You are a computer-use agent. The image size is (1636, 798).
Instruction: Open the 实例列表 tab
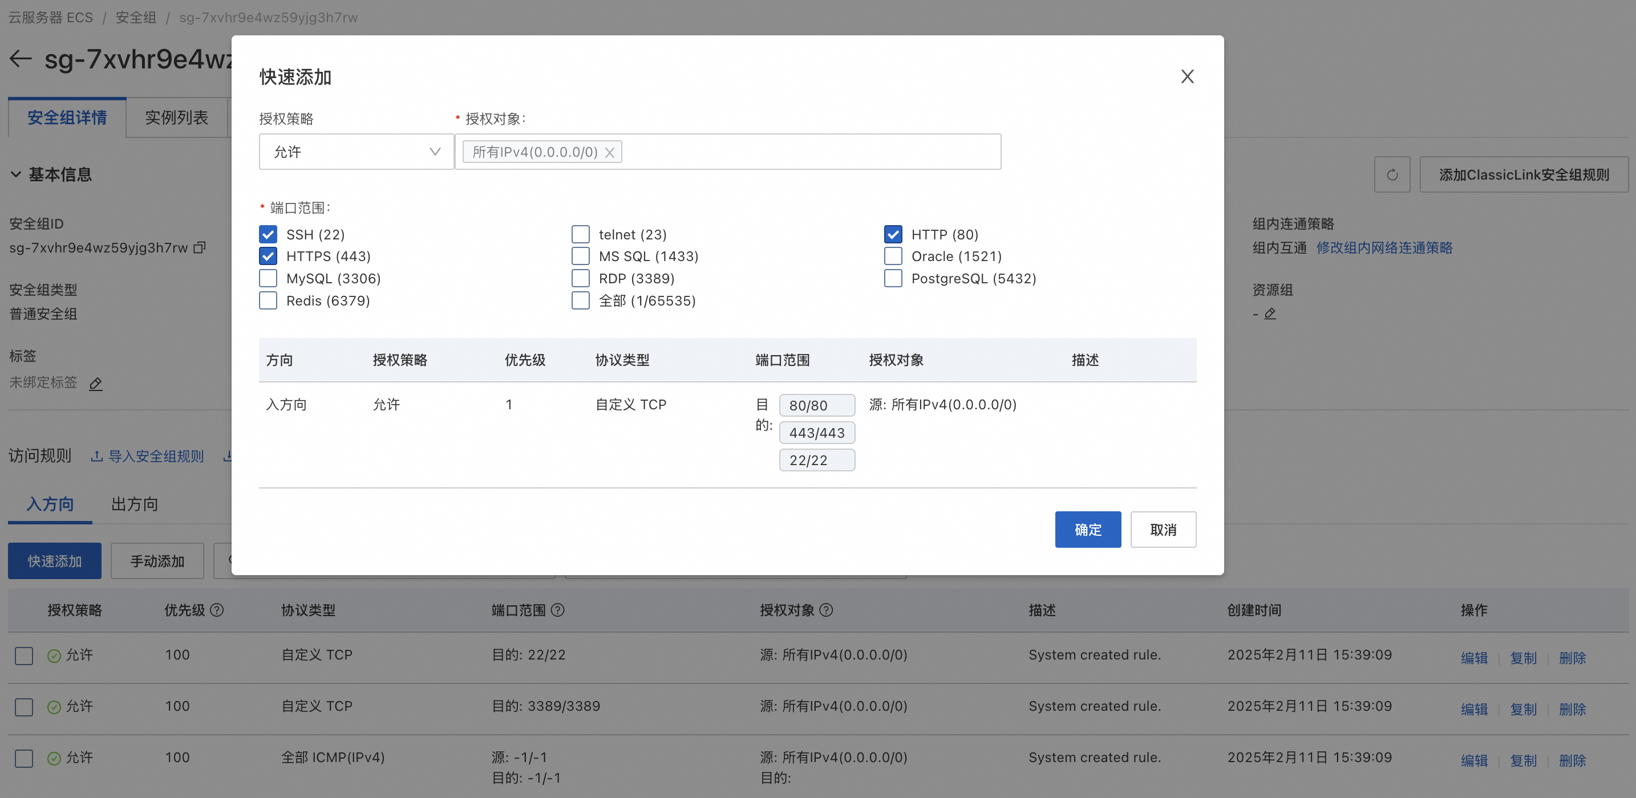click(176, 117)
